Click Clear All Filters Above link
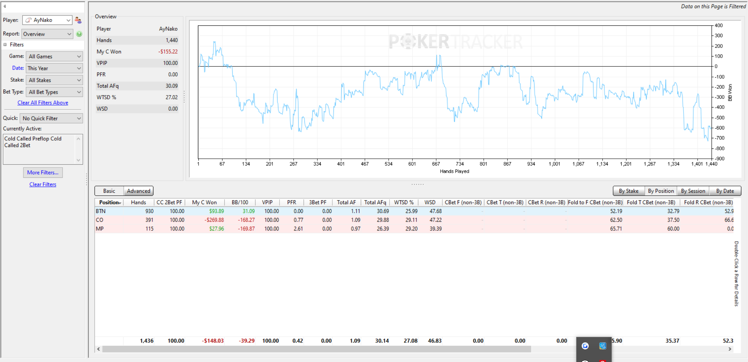748x362 pixels. pos(43,103)
